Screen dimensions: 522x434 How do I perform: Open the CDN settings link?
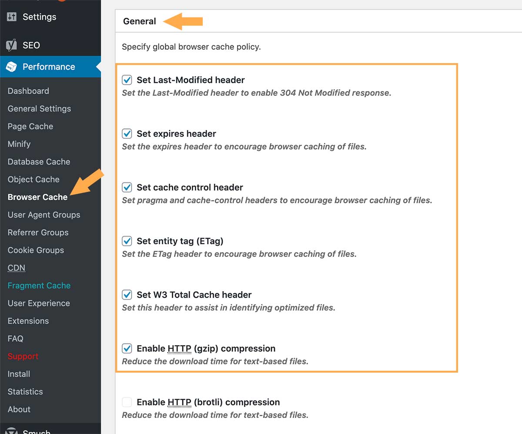(17, 268)
